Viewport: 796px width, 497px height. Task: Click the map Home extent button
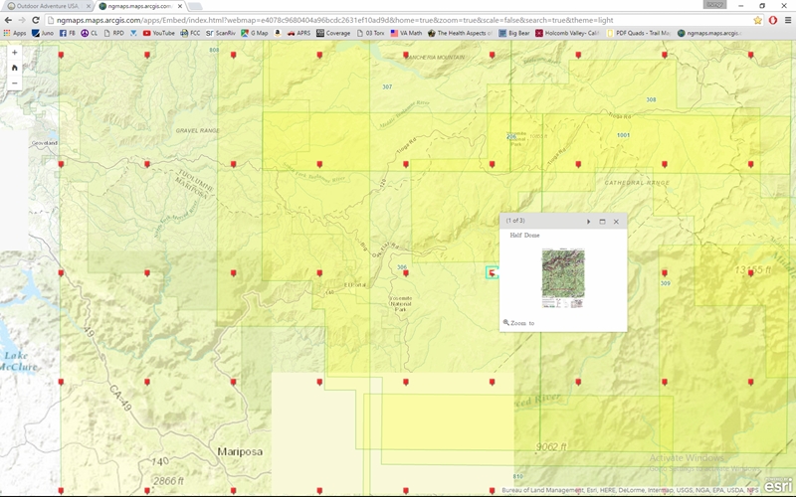tap(15, 68)
